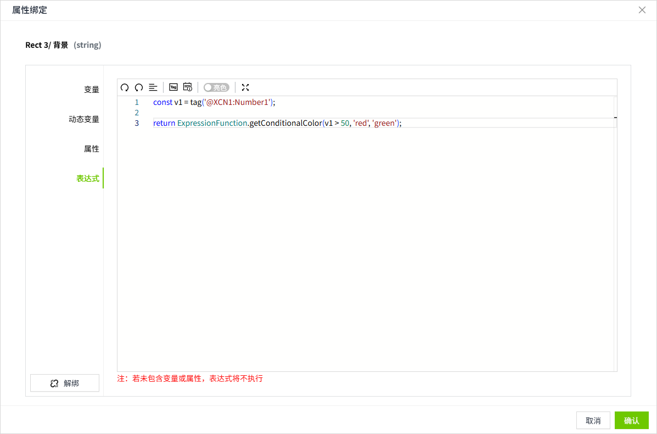Click the insert property icon next to Tag
Screen dimensions: 657x434
(187, 87)
